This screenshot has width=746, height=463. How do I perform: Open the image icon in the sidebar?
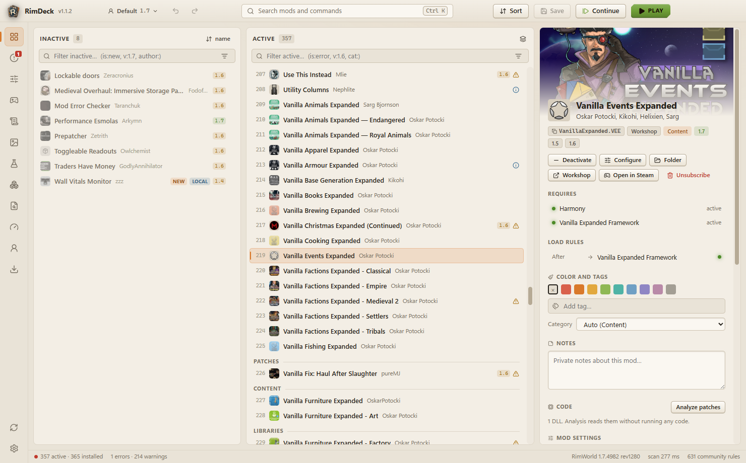[x=14, y=142]
